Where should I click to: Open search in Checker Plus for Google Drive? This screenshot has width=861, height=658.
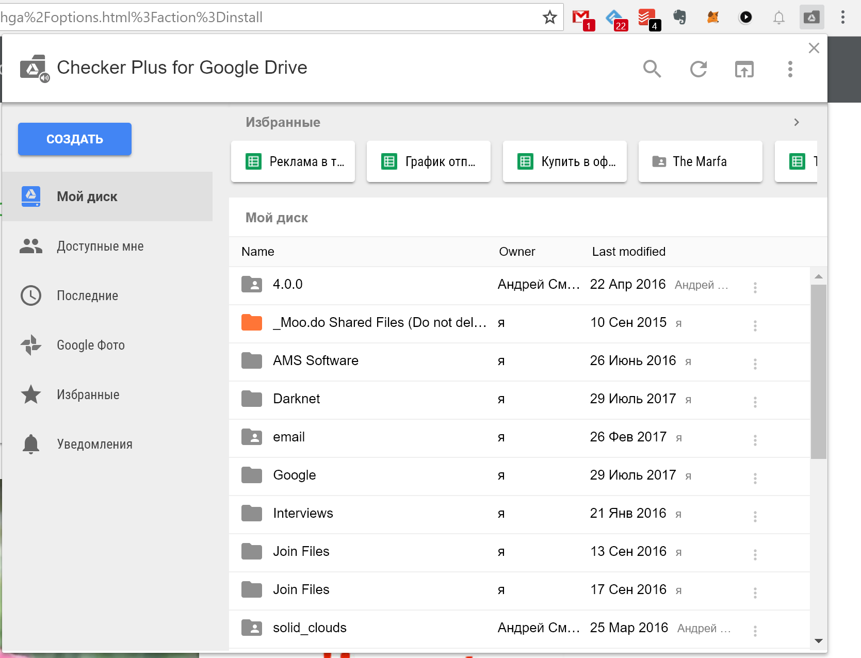click(x=652, y=69)
